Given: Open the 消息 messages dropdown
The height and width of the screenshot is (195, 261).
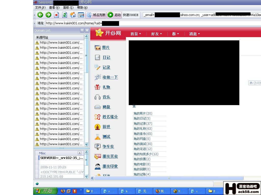Looking at the screenshot, I should (x=194, y=34).
